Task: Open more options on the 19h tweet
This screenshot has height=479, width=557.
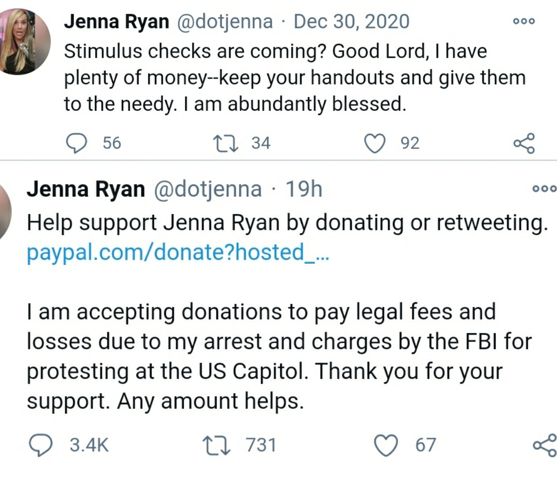Action: [544, 188]
